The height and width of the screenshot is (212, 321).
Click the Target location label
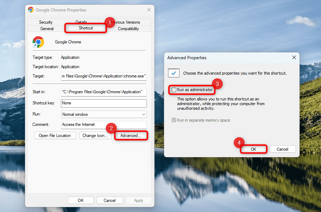[45, 67]
